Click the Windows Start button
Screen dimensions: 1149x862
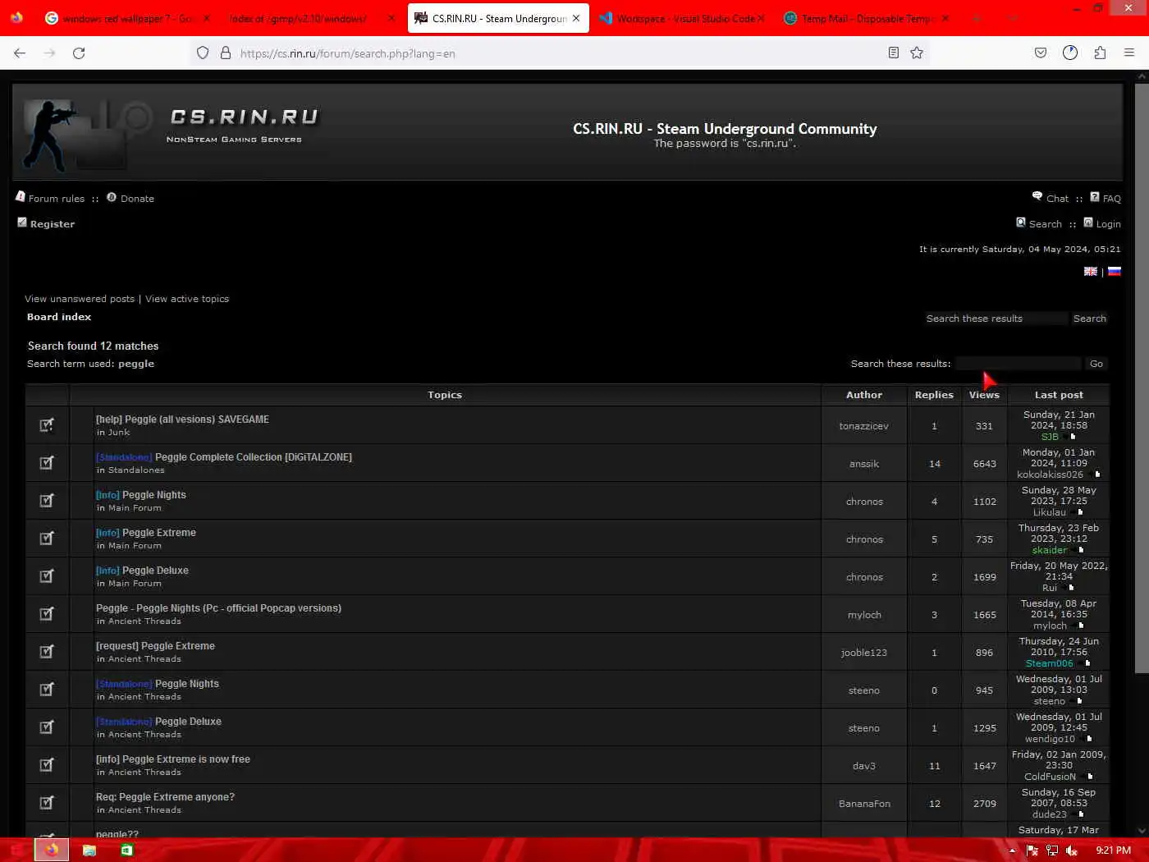point(16,850)
